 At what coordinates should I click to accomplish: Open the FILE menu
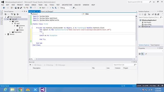3,5
